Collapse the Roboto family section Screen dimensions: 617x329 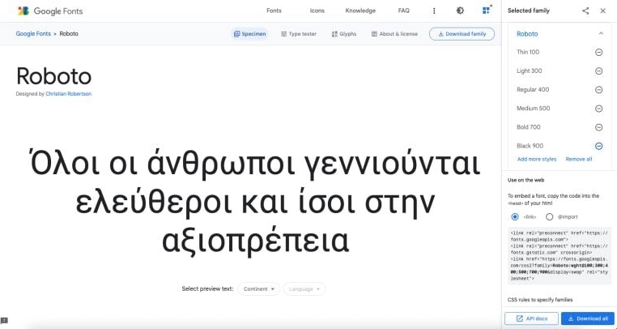pos(601,33)
